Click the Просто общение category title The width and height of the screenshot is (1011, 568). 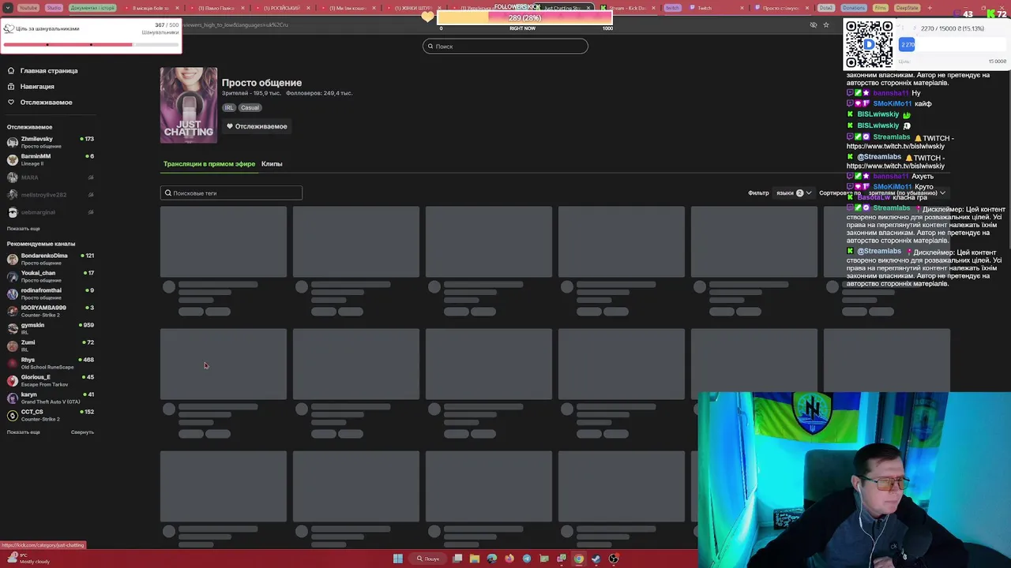coord(261,83)
